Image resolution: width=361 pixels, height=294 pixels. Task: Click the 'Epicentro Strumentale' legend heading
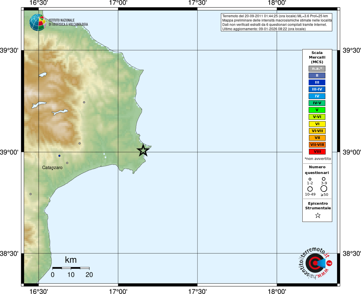(x=318, y=206)
